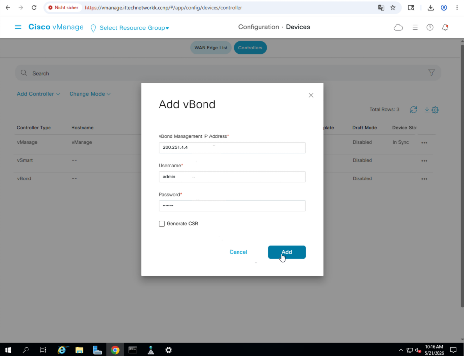Show hidden system tray icons
464x356 pixels.
[401, 350]
